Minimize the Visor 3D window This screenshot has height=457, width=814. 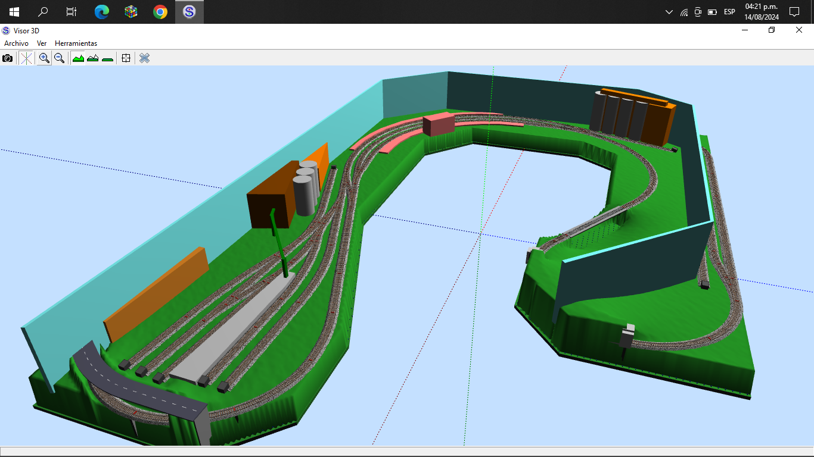coord(745,30)
